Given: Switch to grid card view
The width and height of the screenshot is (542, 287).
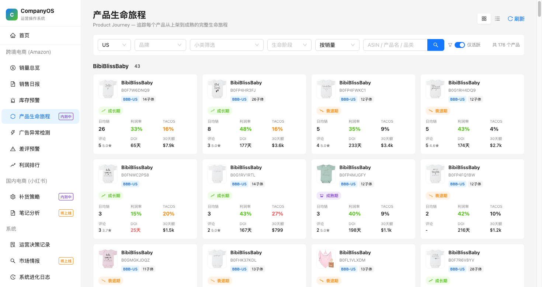Looking at the screenshot, I should 484,19.
